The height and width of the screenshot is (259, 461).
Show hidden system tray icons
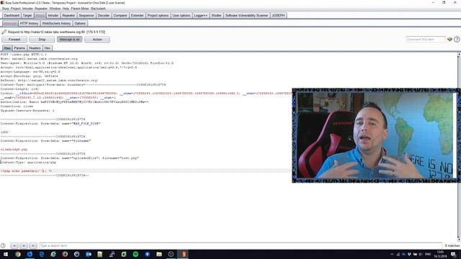tap(392, 254)
